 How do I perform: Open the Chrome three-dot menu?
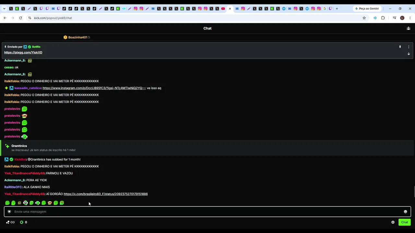[410, 18]
